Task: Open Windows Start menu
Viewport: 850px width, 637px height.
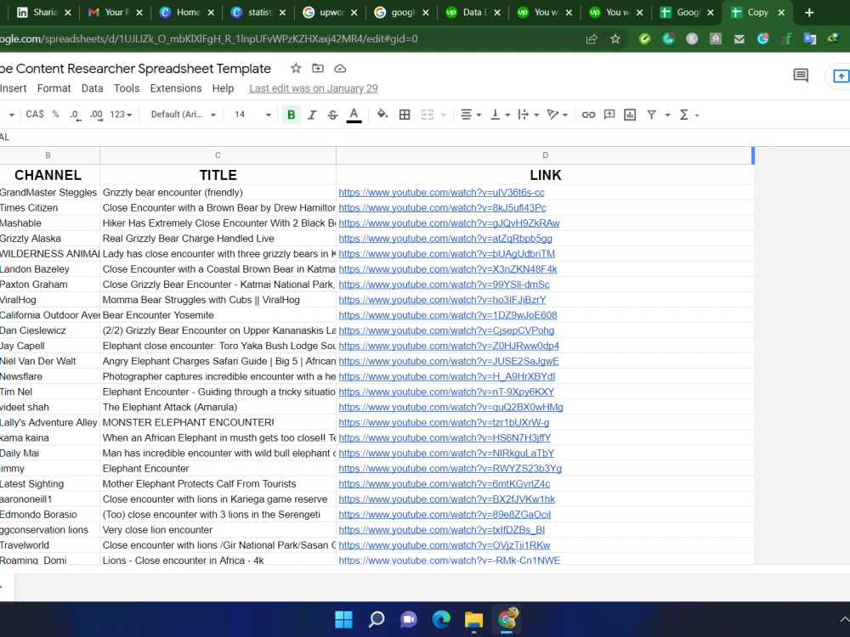Action: (x=343, y=619)
